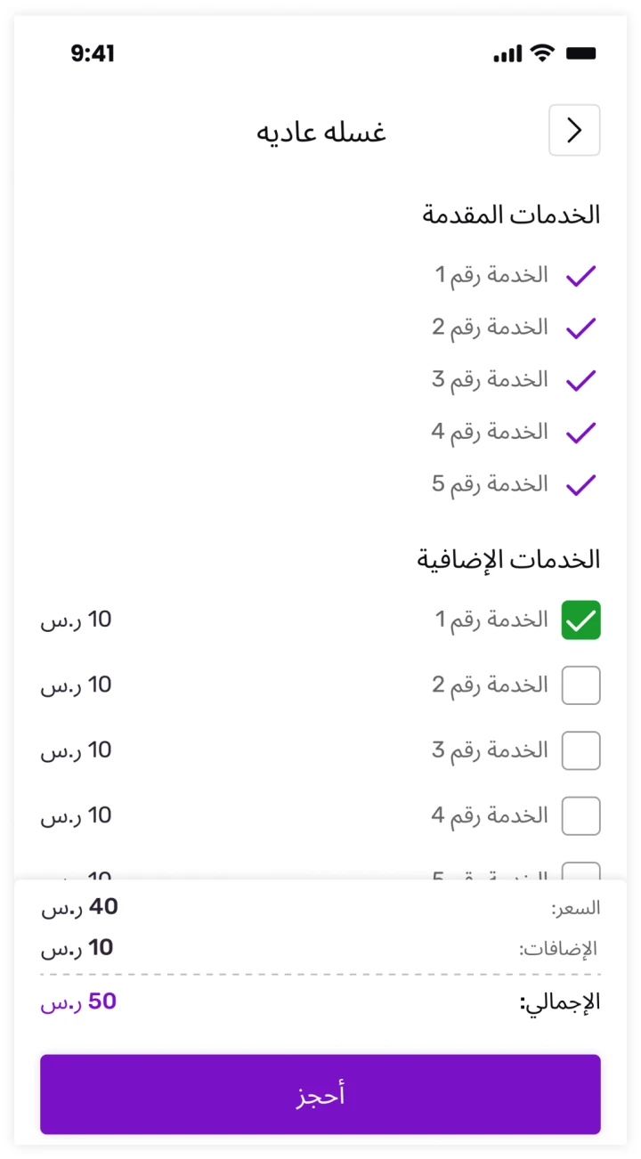
Task: Check the additional service 3 checkbox
Action: pyautogui.click(x=581, y=750)
